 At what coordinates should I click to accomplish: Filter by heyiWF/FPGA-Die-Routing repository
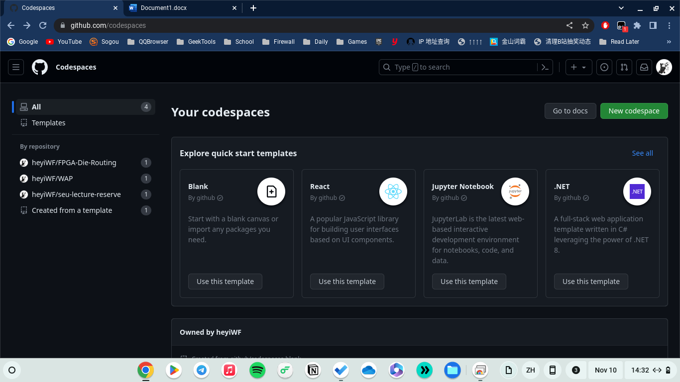point(86,163)
